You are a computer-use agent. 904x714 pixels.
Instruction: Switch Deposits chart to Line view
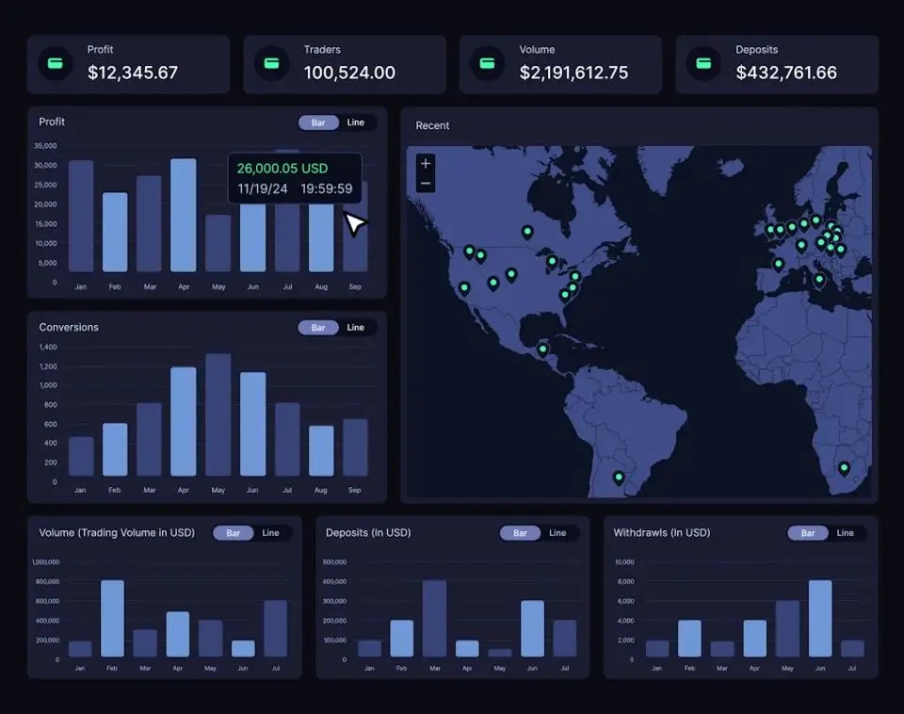557,533
